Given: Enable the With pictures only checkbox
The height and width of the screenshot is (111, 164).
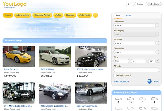Looking at the screenshot, I should pyautogui.click(x=115, y=75).
